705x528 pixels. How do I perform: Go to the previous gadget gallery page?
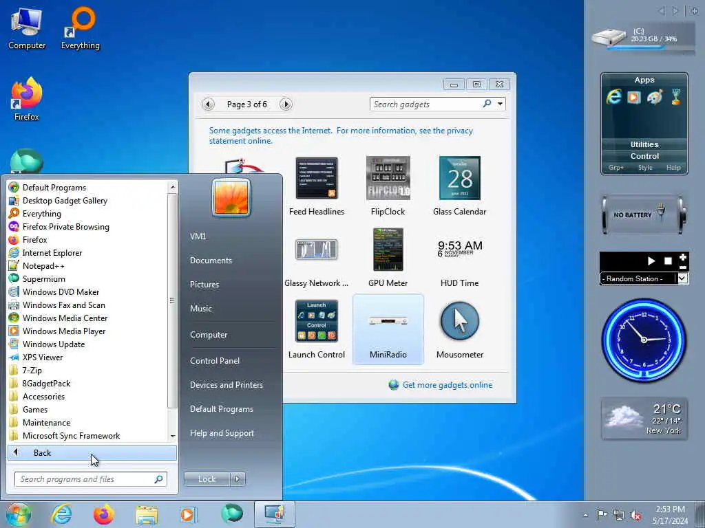click(x=208, y=104)
